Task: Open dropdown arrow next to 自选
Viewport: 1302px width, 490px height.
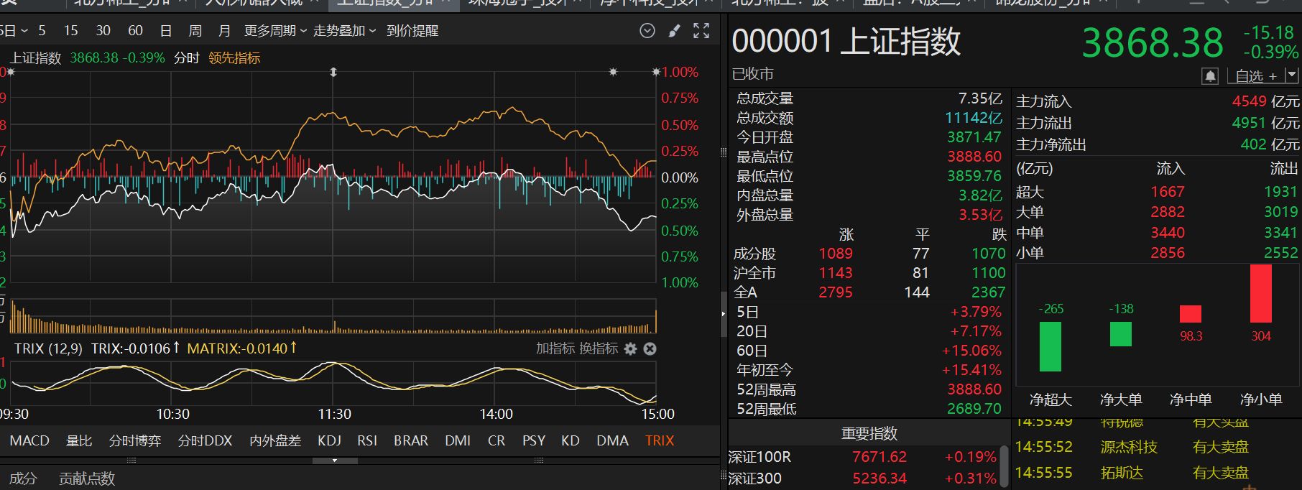Action: 1292,75
